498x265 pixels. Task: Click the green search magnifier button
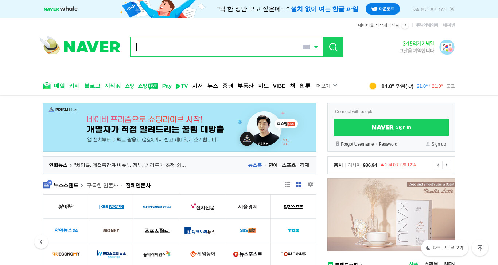coord(333,47)
